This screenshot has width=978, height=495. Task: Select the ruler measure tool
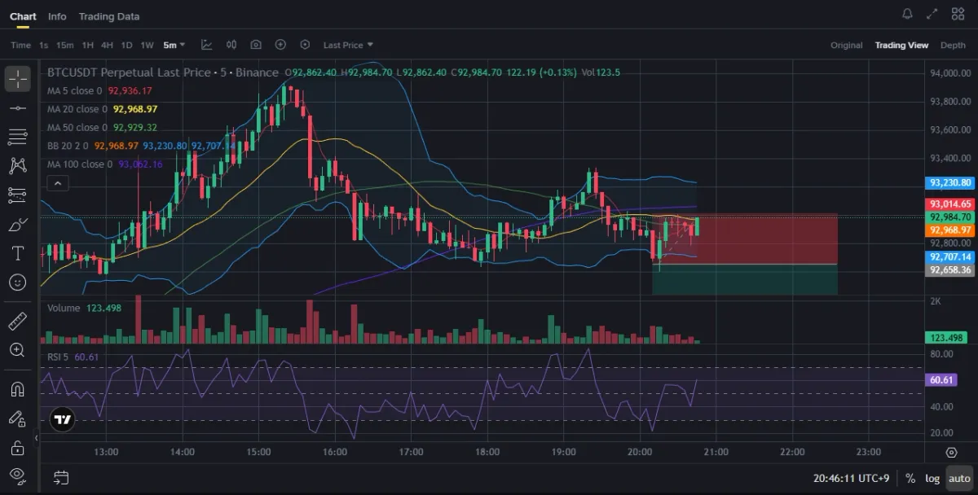click(18, 321)
